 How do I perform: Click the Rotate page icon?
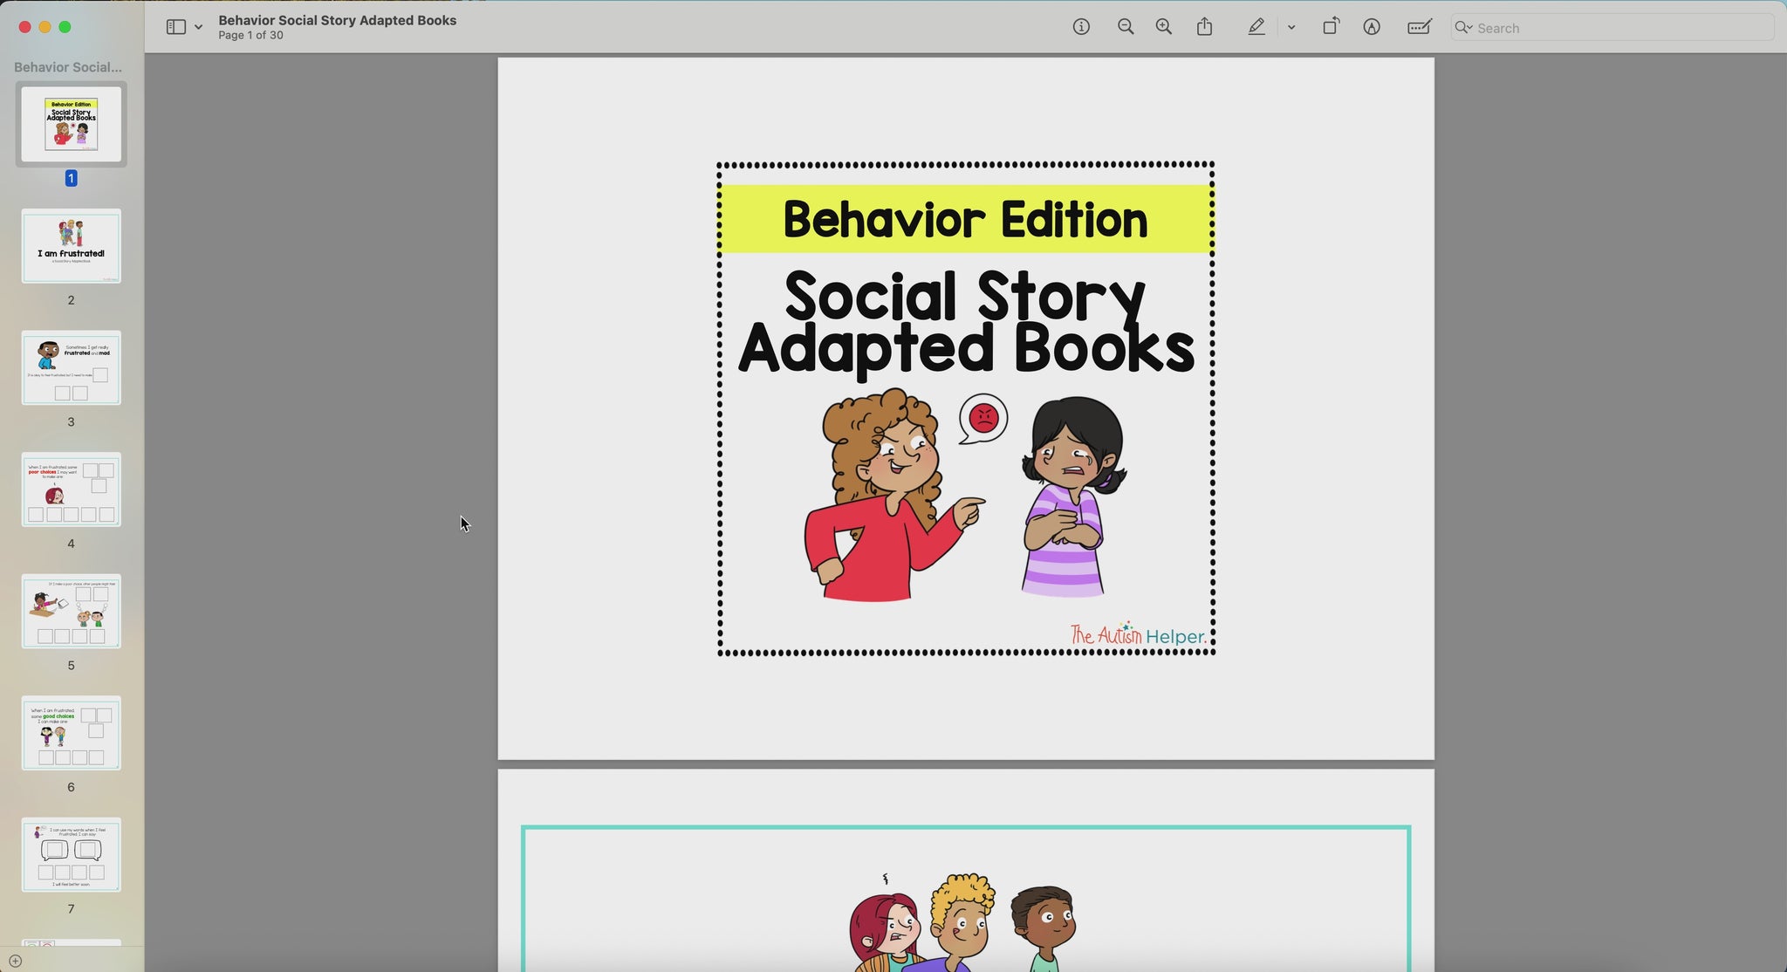point(1331,27)
